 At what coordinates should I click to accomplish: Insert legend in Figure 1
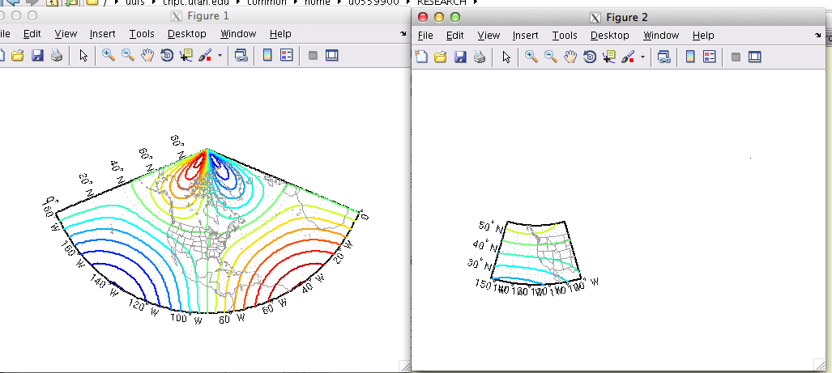[287, 55]
